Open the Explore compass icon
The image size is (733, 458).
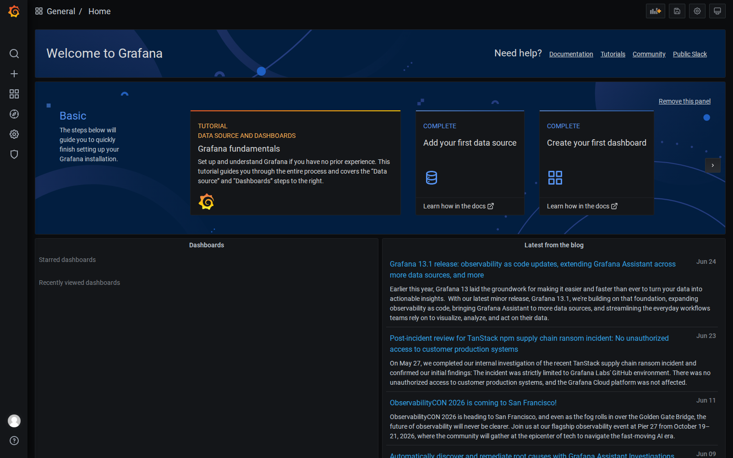point(14,114)
